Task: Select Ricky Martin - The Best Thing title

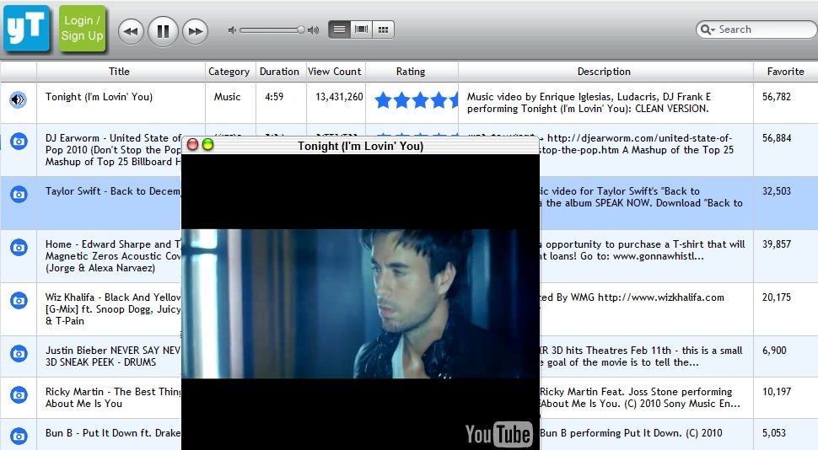Action: coord(113,398)
